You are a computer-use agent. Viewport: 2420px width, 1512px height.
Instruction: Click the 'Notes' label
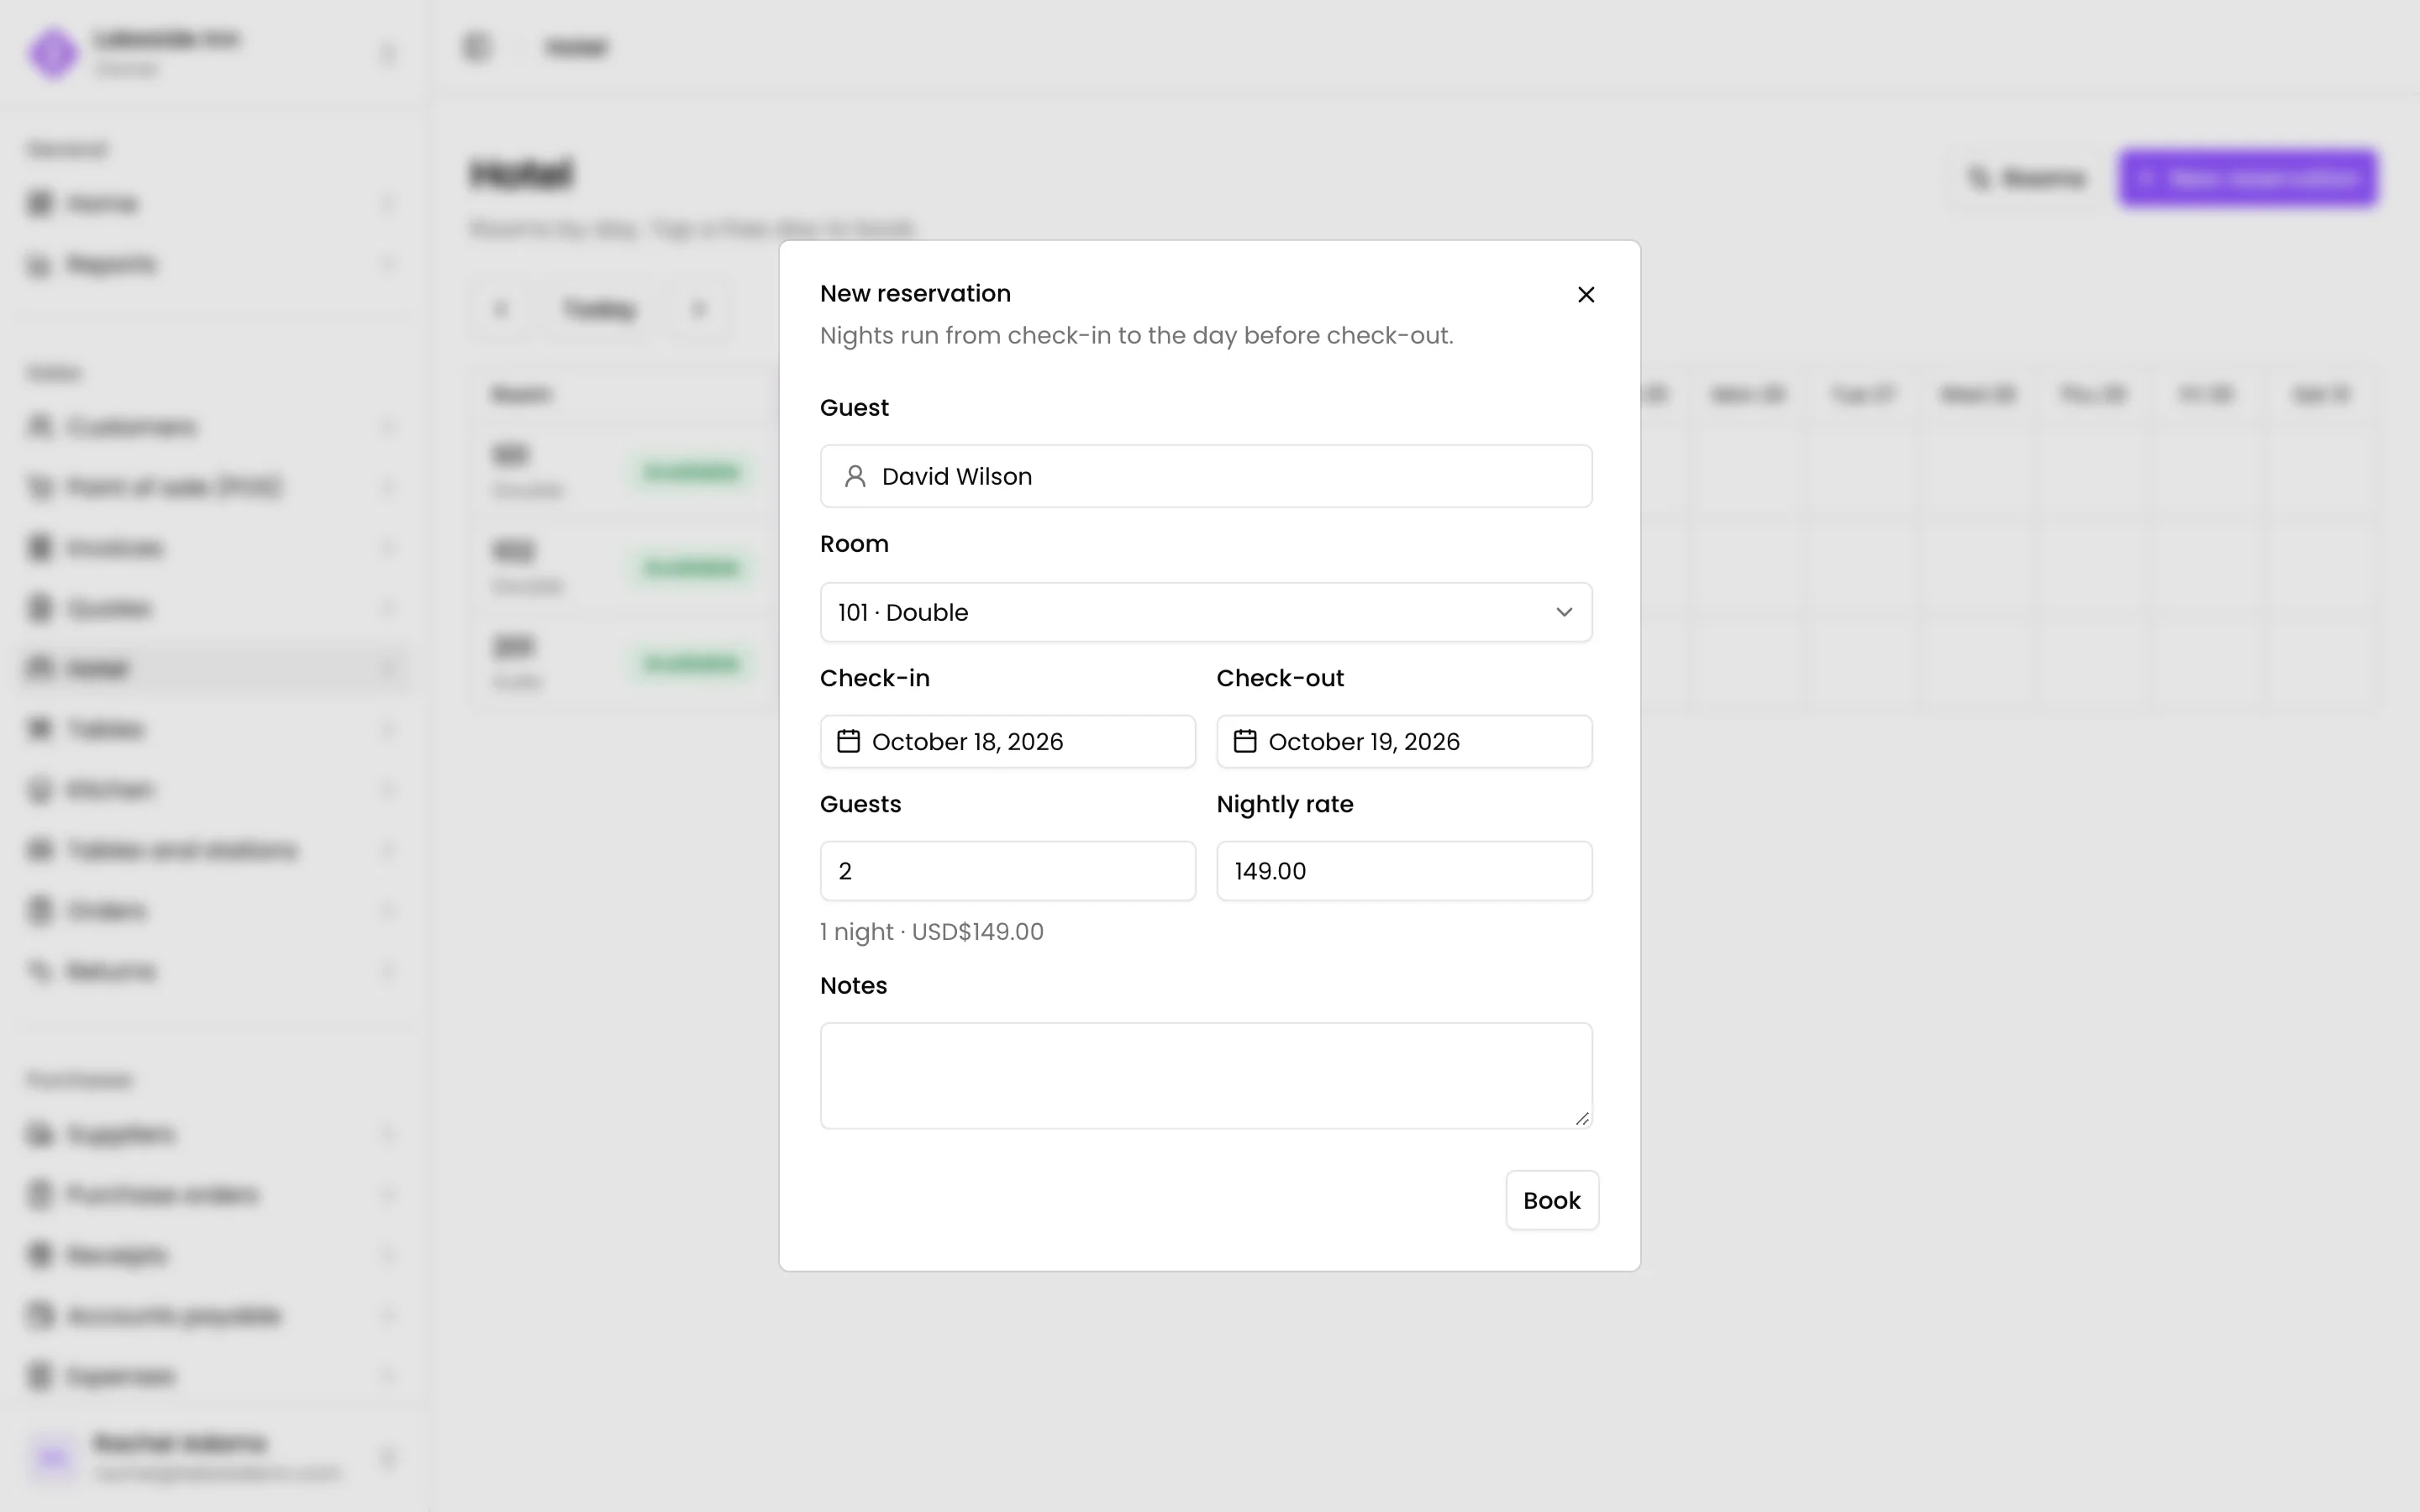click(x=853, y=985)
